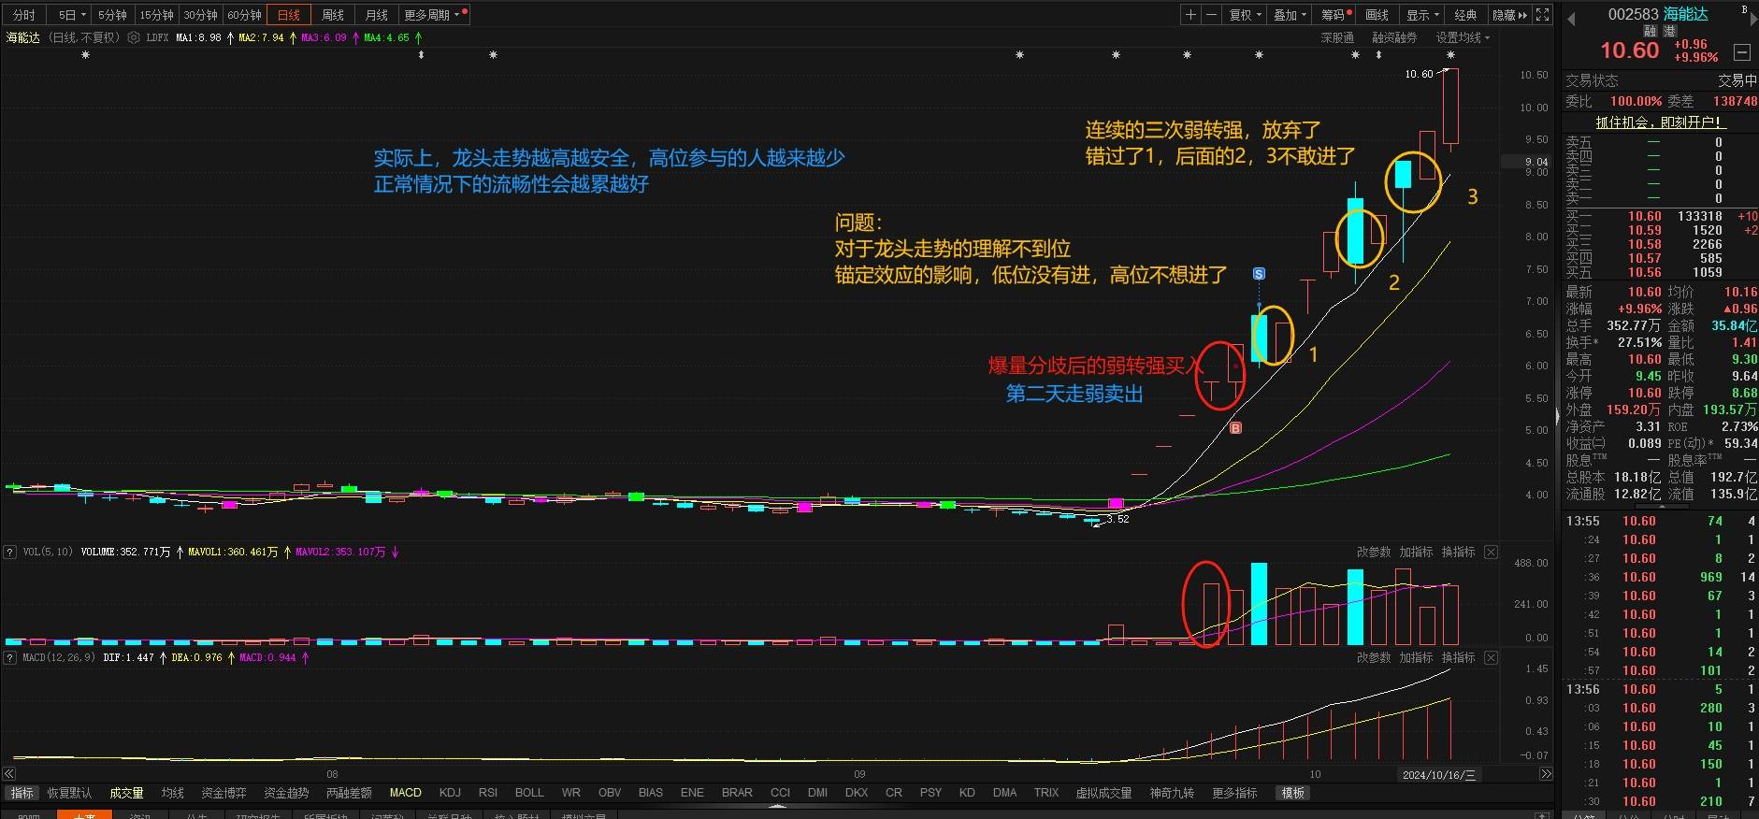Click the red B buy marker
The image size is (1759, 819).
(x=1235, y=428)
